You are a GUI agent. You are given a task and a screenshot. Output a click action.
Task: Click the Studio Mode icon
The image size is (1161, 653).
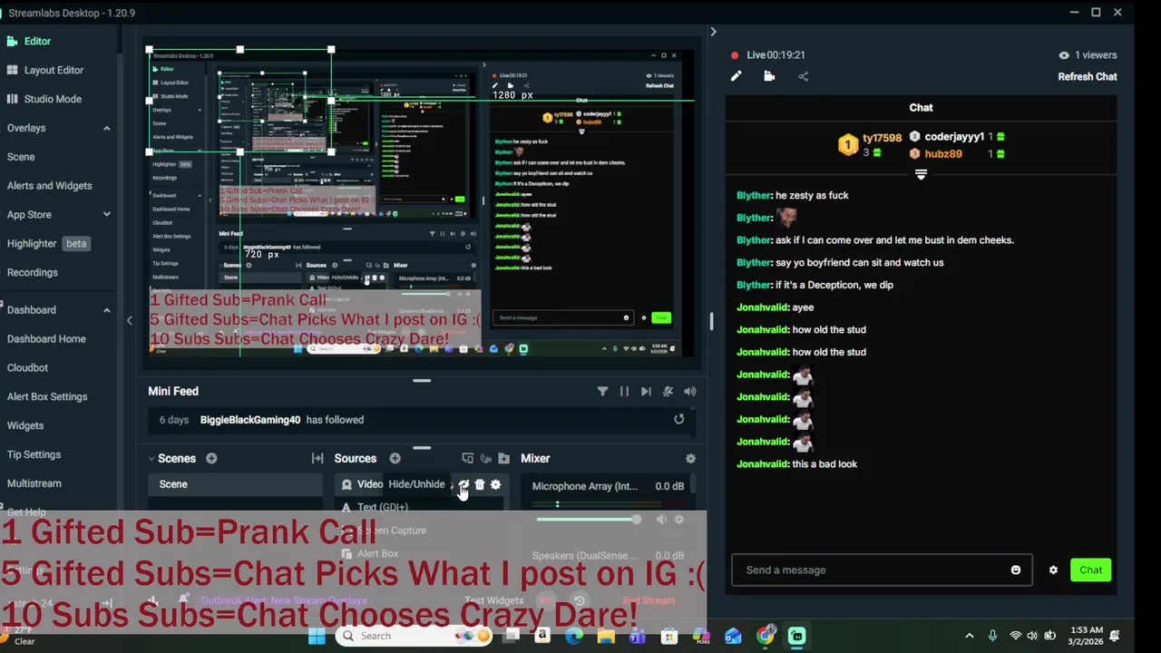pyautogui.click(x=11, y=99)
